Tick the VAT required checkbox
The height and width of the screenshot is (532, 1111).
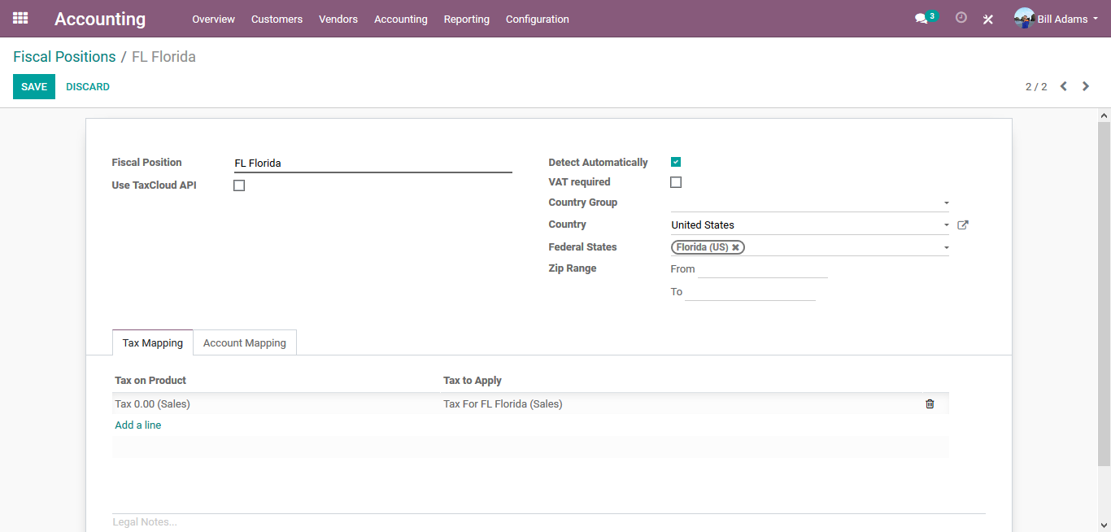[676, 182]
